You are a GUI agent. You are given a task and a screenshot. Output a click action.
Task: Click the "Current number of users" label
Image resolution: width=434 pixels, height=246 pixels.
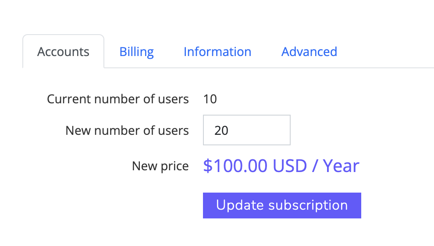click(x=117, y=99)
